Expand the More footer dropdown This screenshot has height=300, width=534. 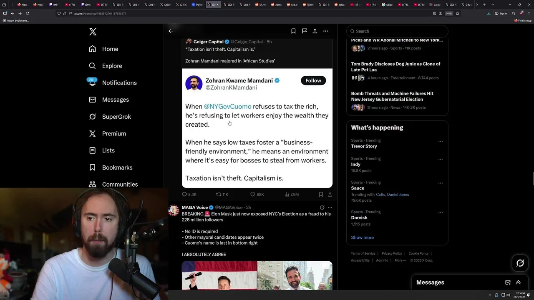[x=400, y=260]
